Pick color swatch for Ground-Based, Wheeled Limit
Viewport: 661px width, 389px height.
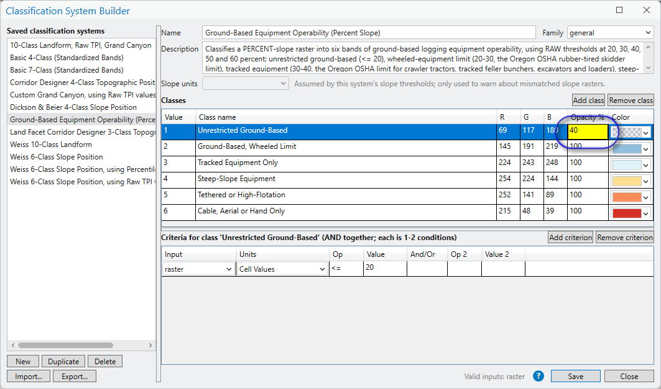627,149
